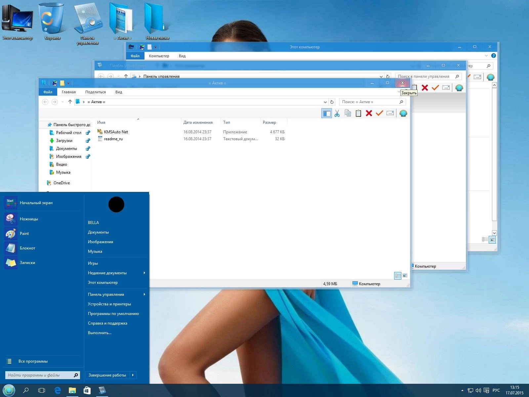Click the orange checkmark icon in Актив toolbar
This screenshot has height=397, width=529.
[x=380, y=113]
